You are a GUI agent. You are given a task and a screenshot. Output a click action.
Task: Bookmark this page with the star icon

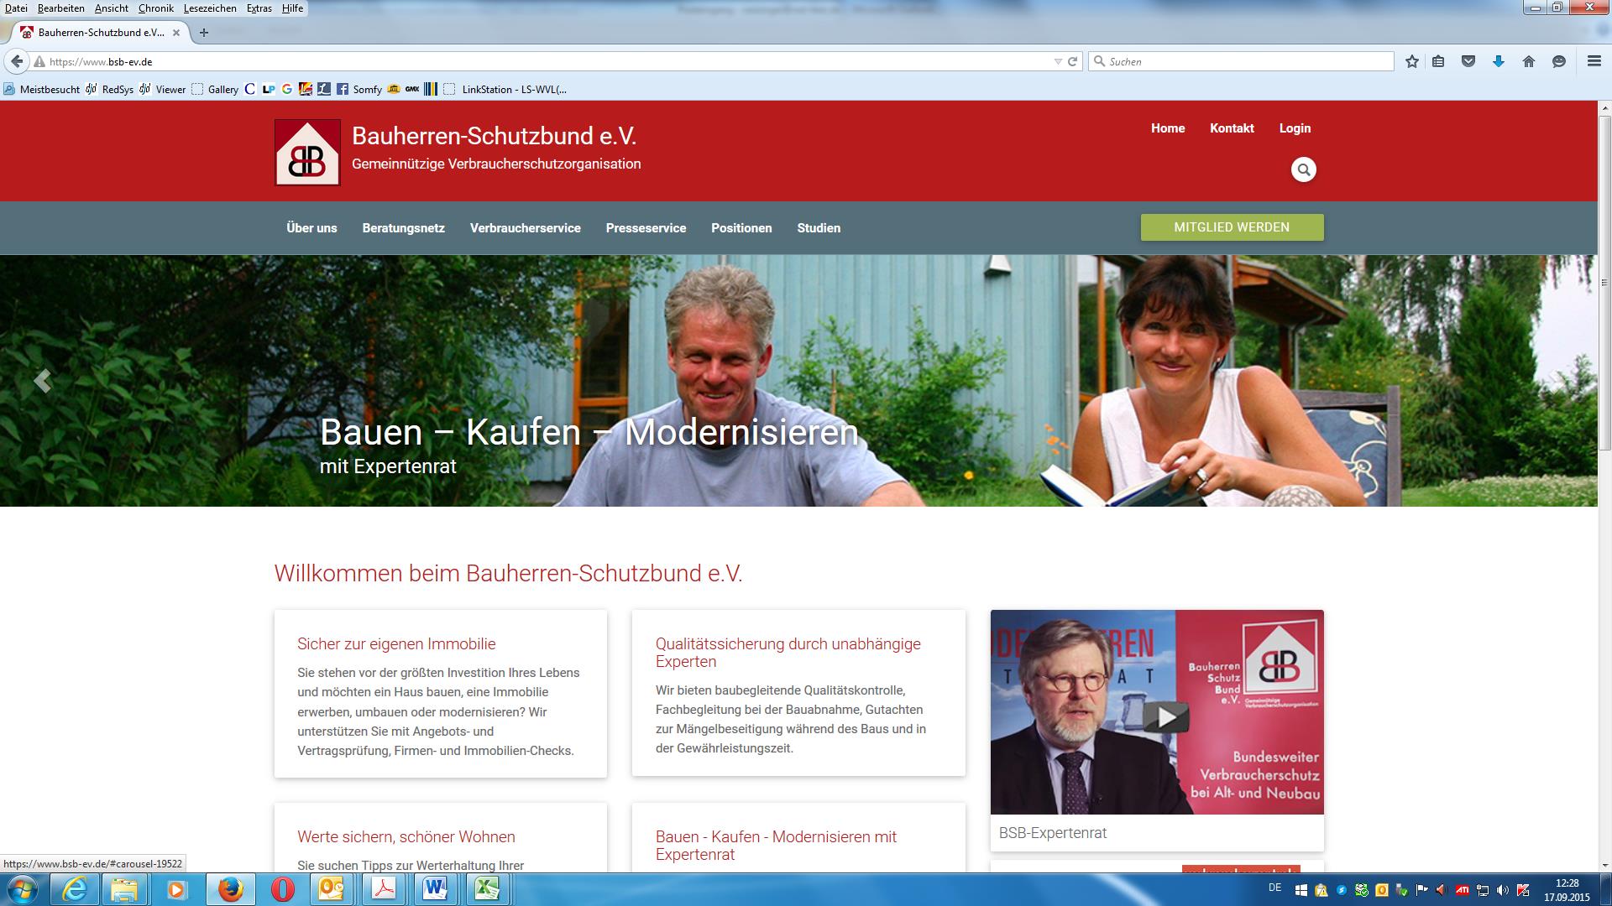(x=1412, y=61)
